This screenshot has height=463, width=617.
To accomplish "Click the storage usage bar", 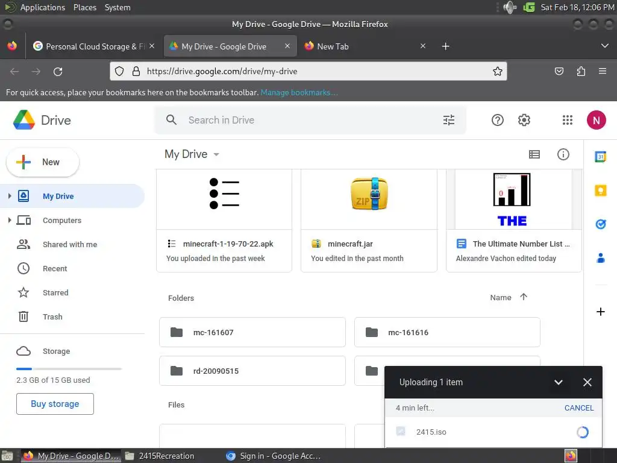I will [x=69, y=369].
